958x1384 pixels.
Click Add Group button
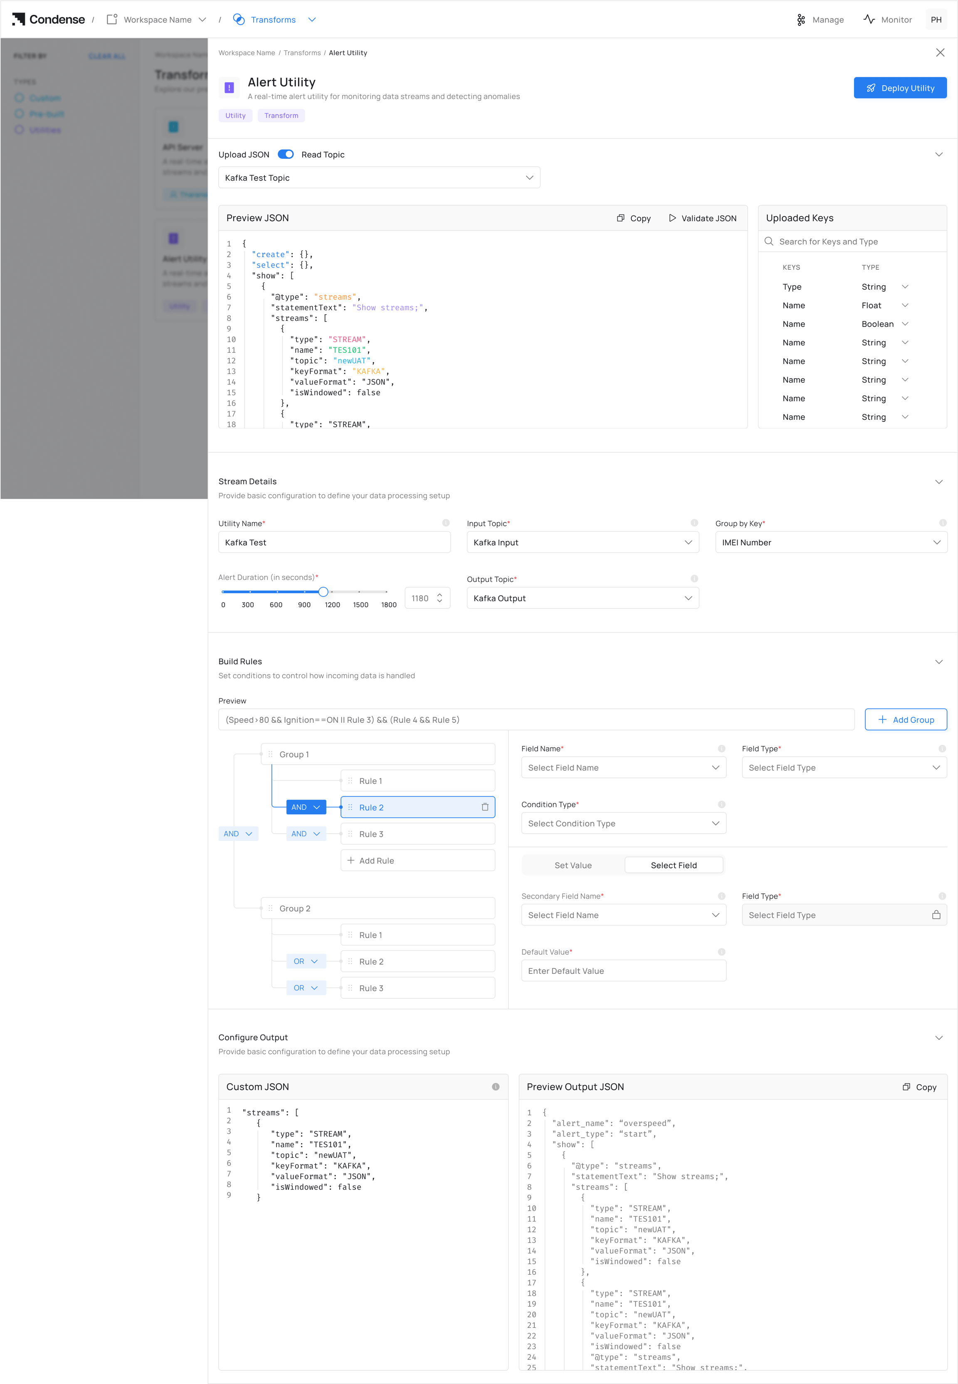[x=906, y=720]
